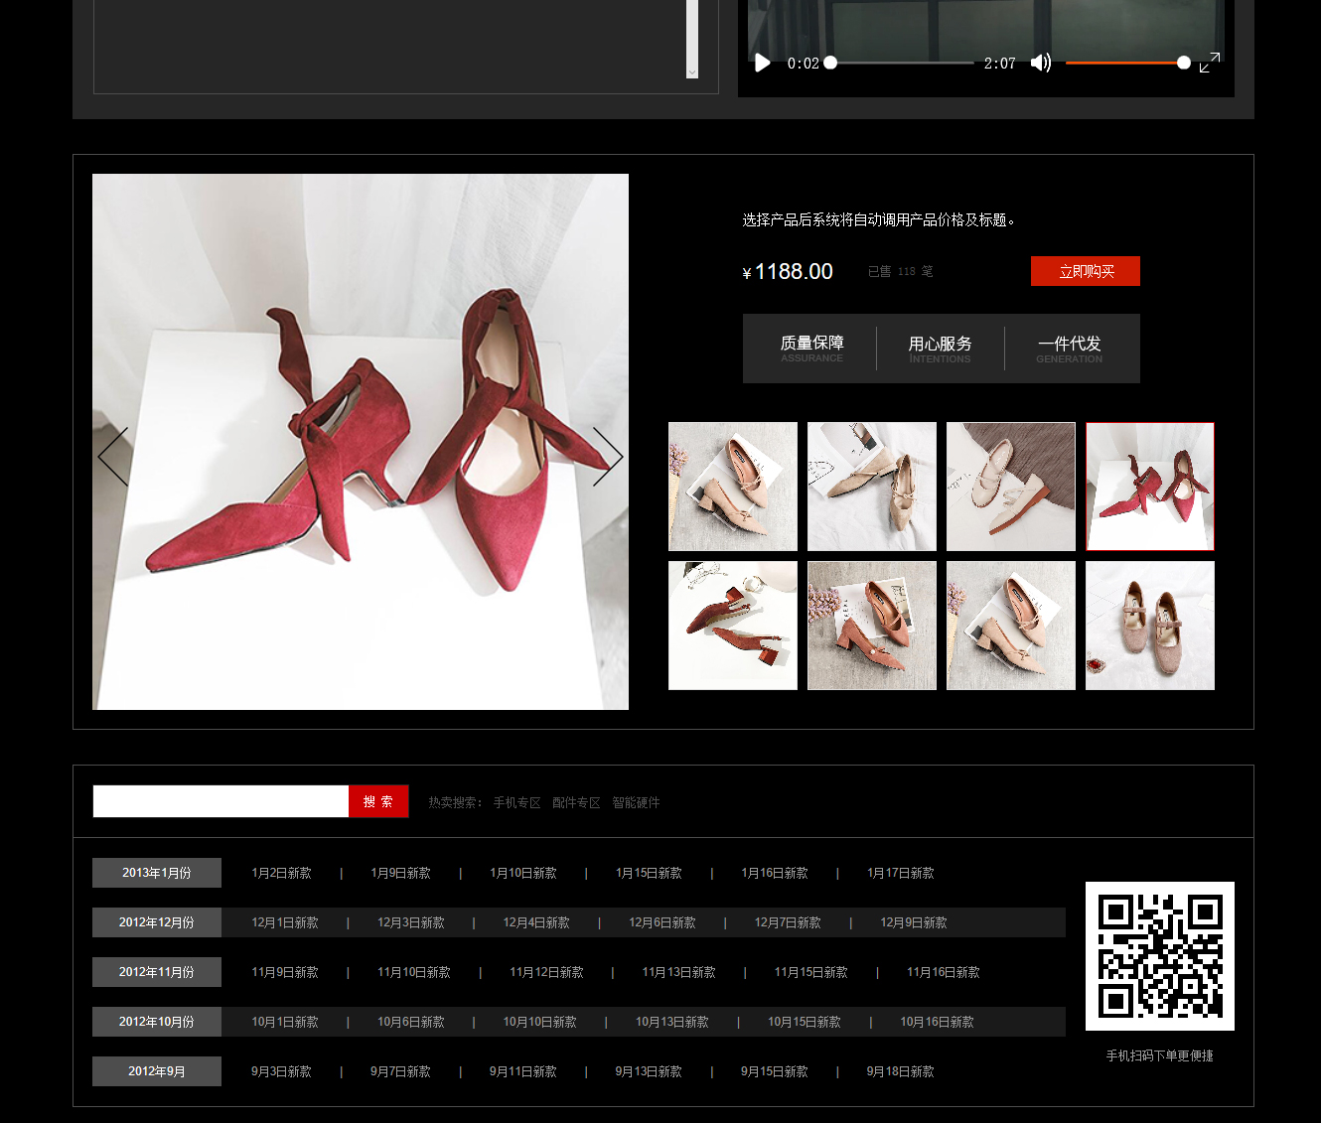Click the 10月6日新款 link
Image resolution: width=1321 pixels, height=1123 pixels.
411,1022
